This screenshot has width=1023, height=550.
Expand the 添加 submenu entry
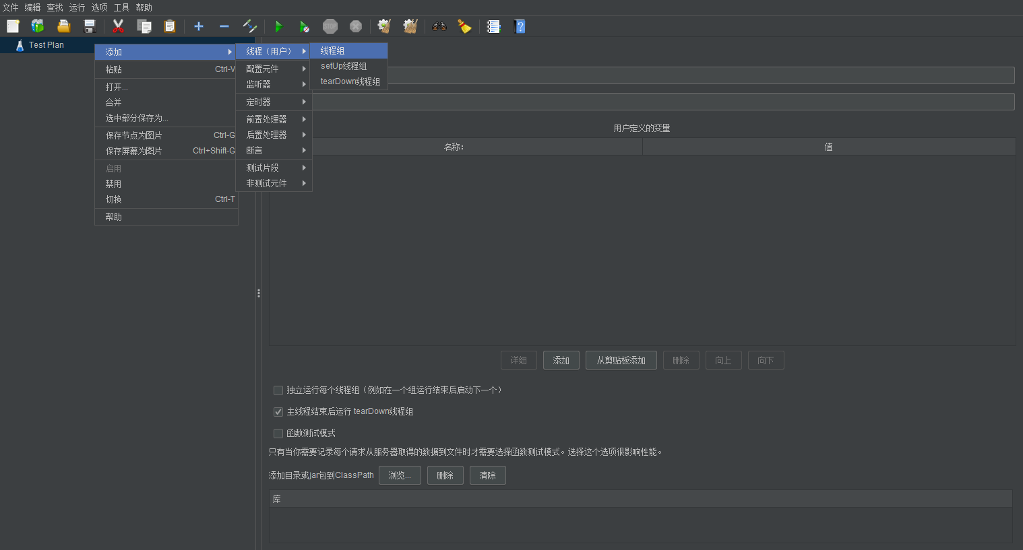(x=166, y=52)
